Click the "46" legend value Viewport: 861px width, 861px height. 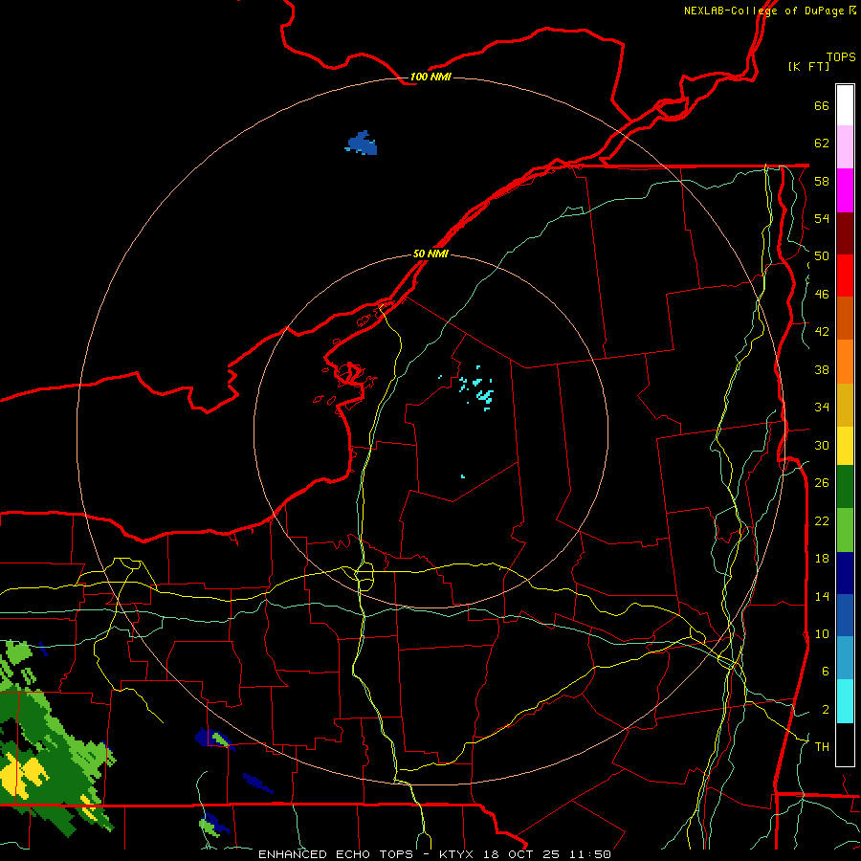pos(822,295)
